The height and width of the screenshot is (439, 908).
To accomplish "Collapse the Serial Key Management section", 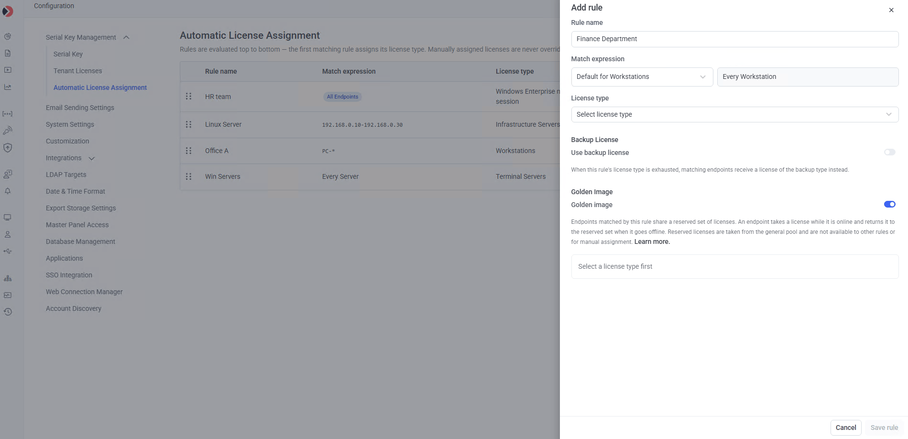I will pyautogui.click(x=126, y=37).
